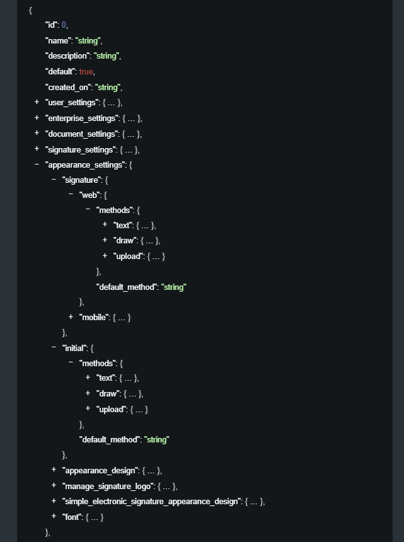404x542 pixels.
Task: Expand draw node under initial methods
Action: (x=88, y=393)
